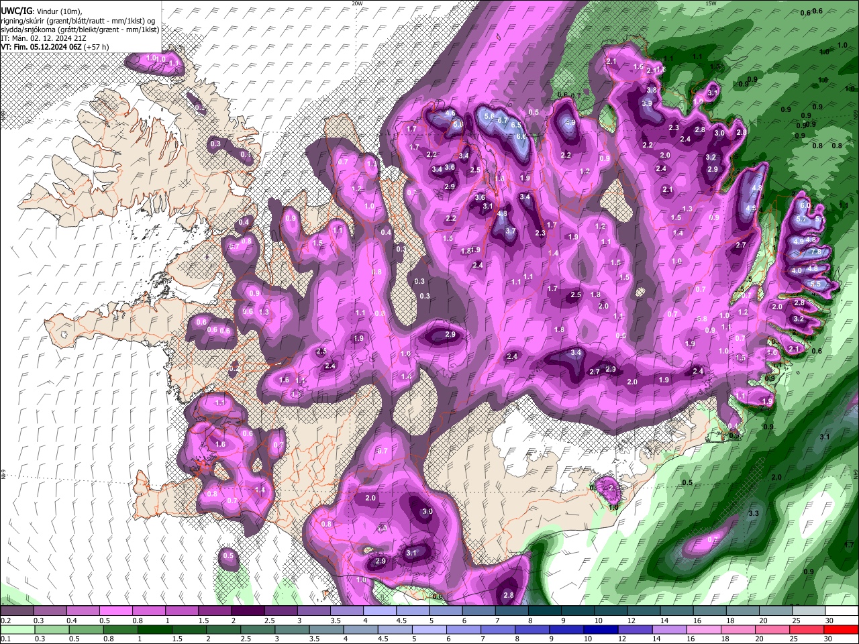Click the 20W longitude label at top edge

(x=357, y=3)
